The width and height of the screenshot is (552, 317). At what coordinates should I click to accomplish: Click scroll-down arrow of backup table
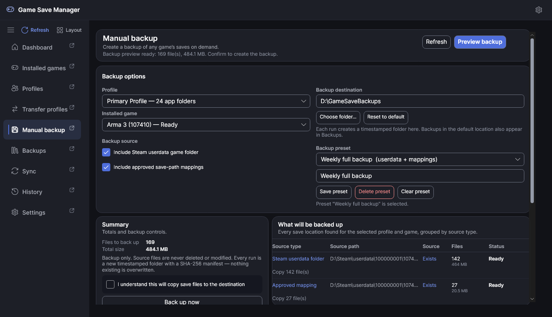pos(532,299)
